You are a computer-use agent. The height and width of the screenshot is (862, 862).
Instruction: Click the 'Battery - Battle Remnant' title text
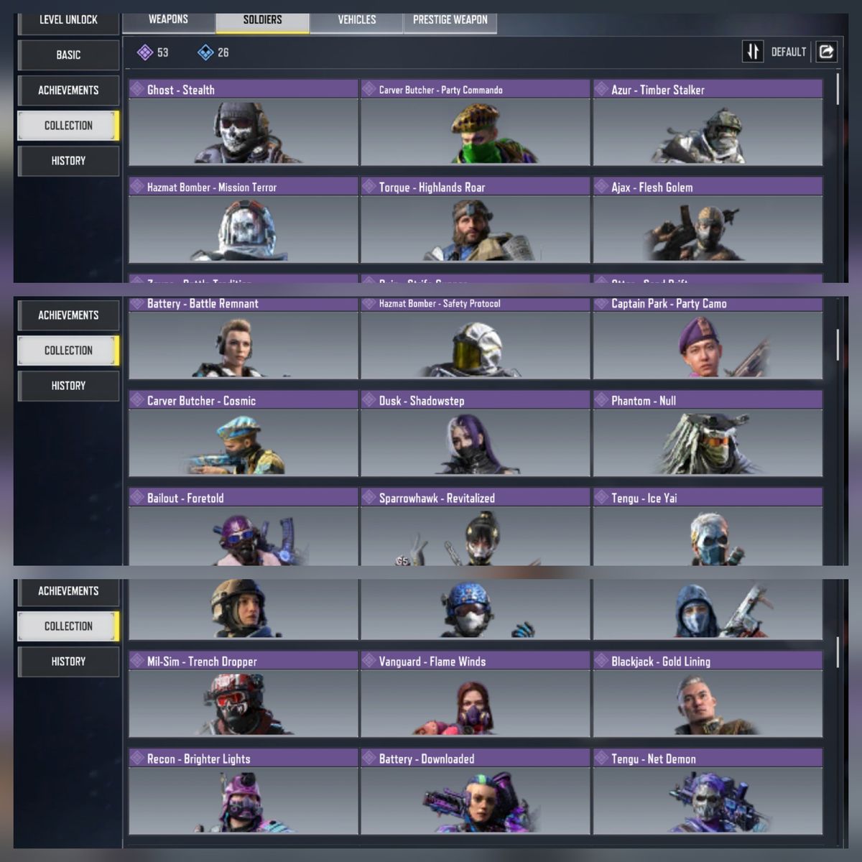pyautogui.click(x=203, y=304)
